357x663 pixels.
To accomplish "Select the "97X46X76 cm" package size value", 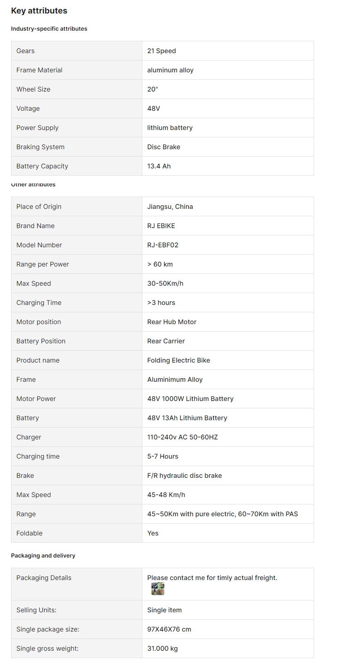I will click(169, 629).
